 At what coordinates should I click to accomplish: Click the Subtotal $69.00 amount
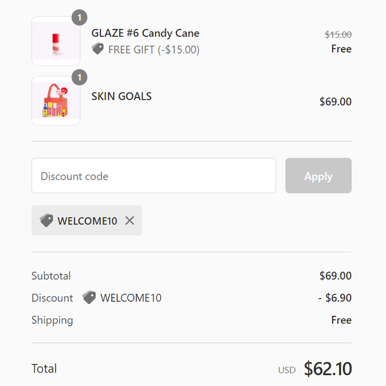(x=335, y=276)
